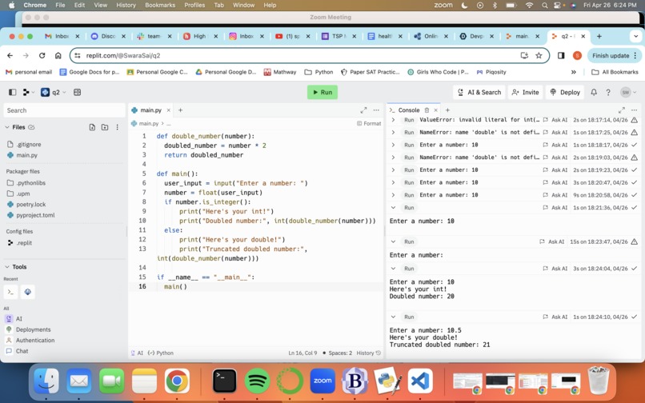Open the Bookmarks menu in menu bar
645x403 pixels.
[x=160, y=5]
